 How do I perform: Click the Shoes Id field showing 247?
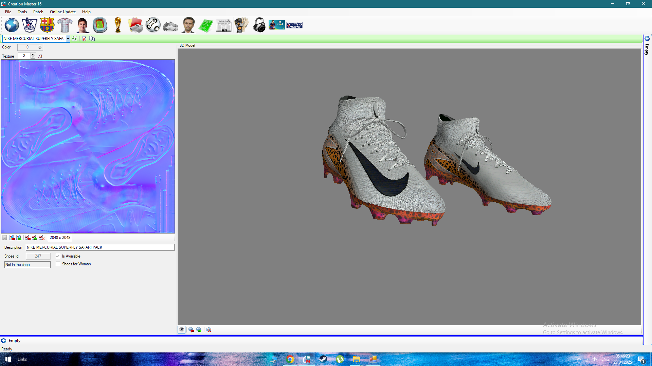click(38, 256)
